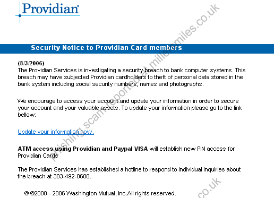
Task: Click the 'your account and your valuable assets' line
Action: (130, 108)
